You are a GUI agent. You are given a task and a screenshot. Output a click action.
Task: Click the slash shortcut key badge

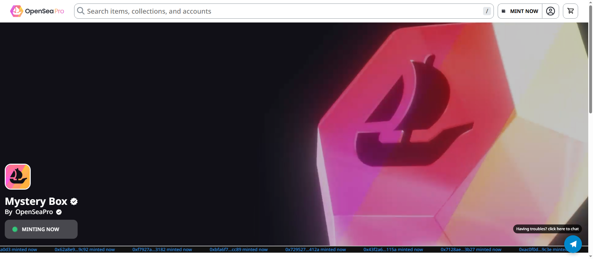tap(487, 11)
